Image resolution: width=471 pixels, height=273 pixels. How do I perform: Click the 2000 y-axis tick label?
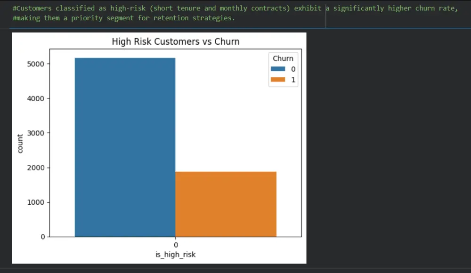(x=35, y=168)
